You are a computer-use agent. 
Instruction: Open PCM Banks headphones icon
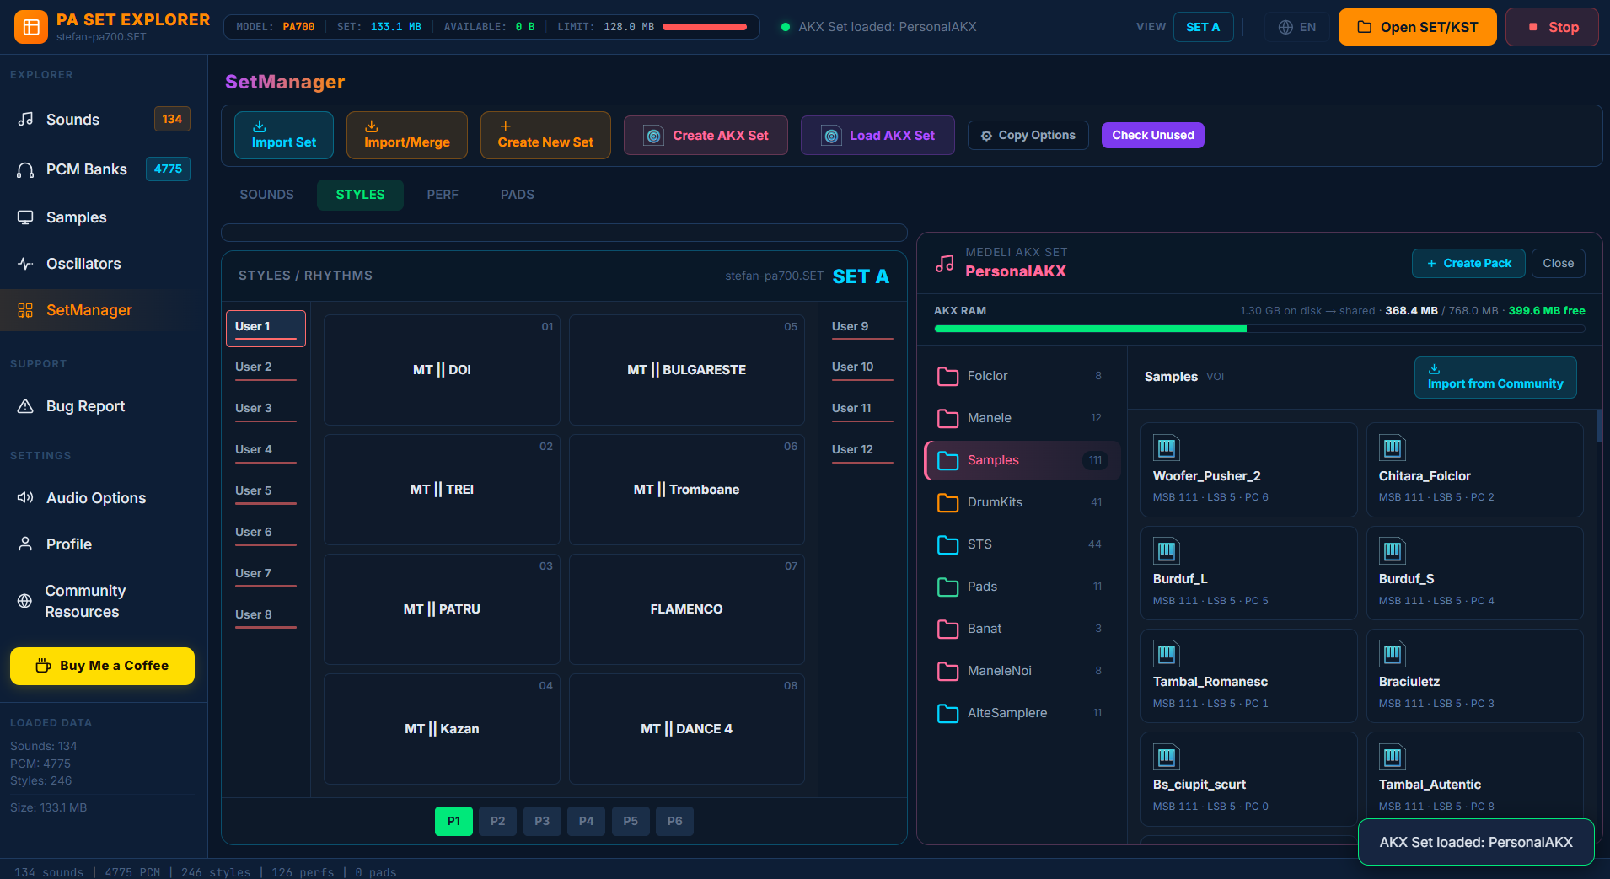(26, 169)
